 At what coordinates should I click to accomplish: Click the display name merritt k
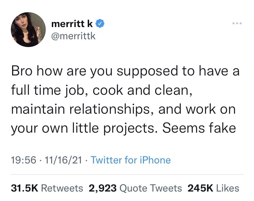pos(72,24)
